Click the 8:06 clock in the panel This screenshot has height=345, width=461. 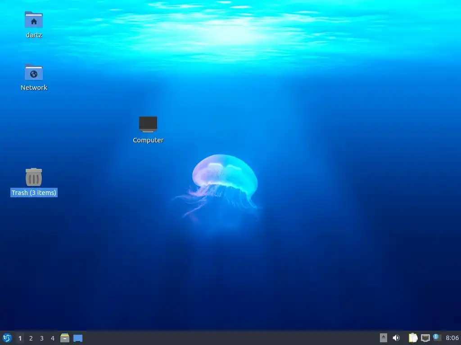click(452, 338)
